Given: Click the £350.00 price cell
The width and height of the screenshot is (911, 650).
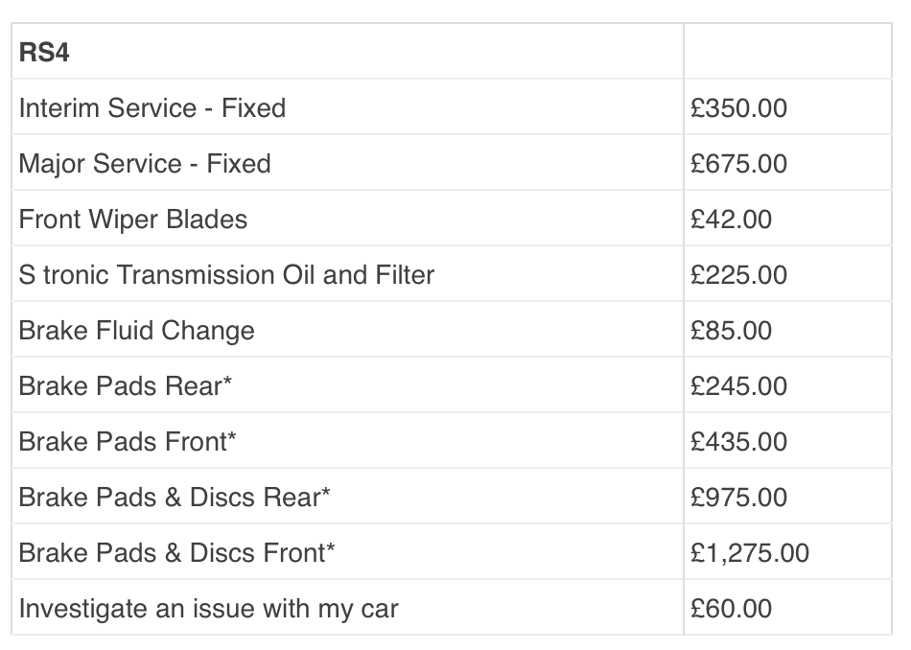Looking at the screenshot, I should point(738,107).
